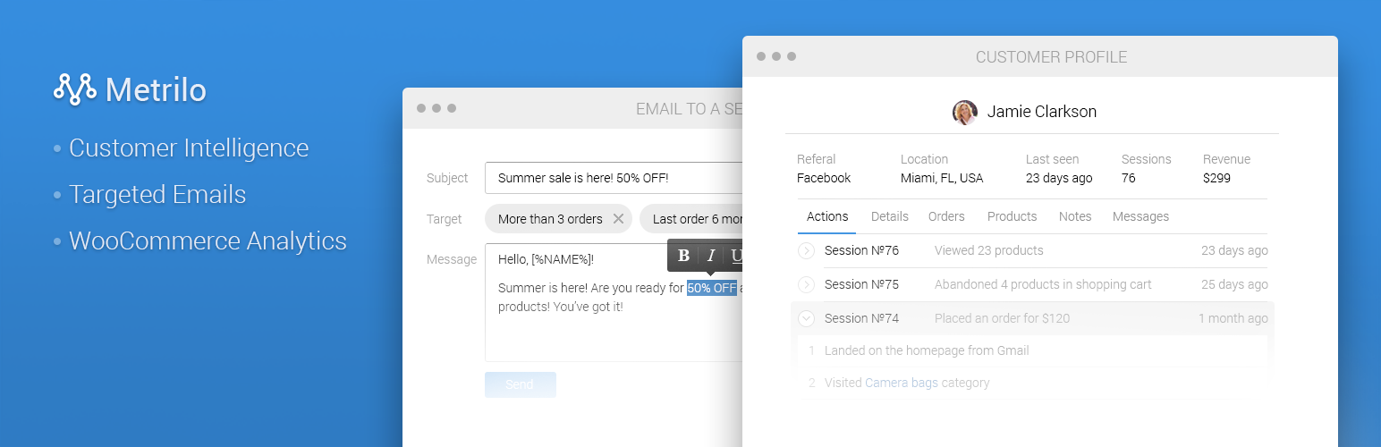Click Jamie Clarkson's avatar photo
The height and width of the screenshot is (447, 1381).
pyautogui.click(x=965, y=112)
